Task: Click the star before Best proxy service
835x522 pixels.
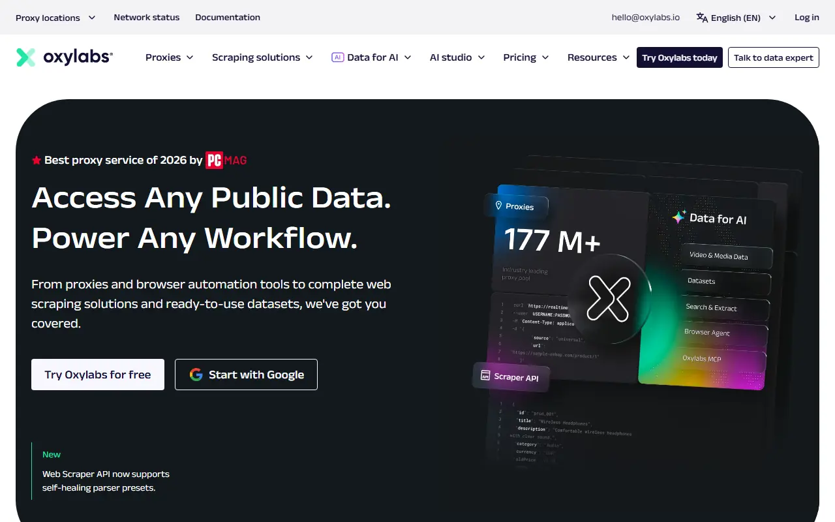Action: 37,159
